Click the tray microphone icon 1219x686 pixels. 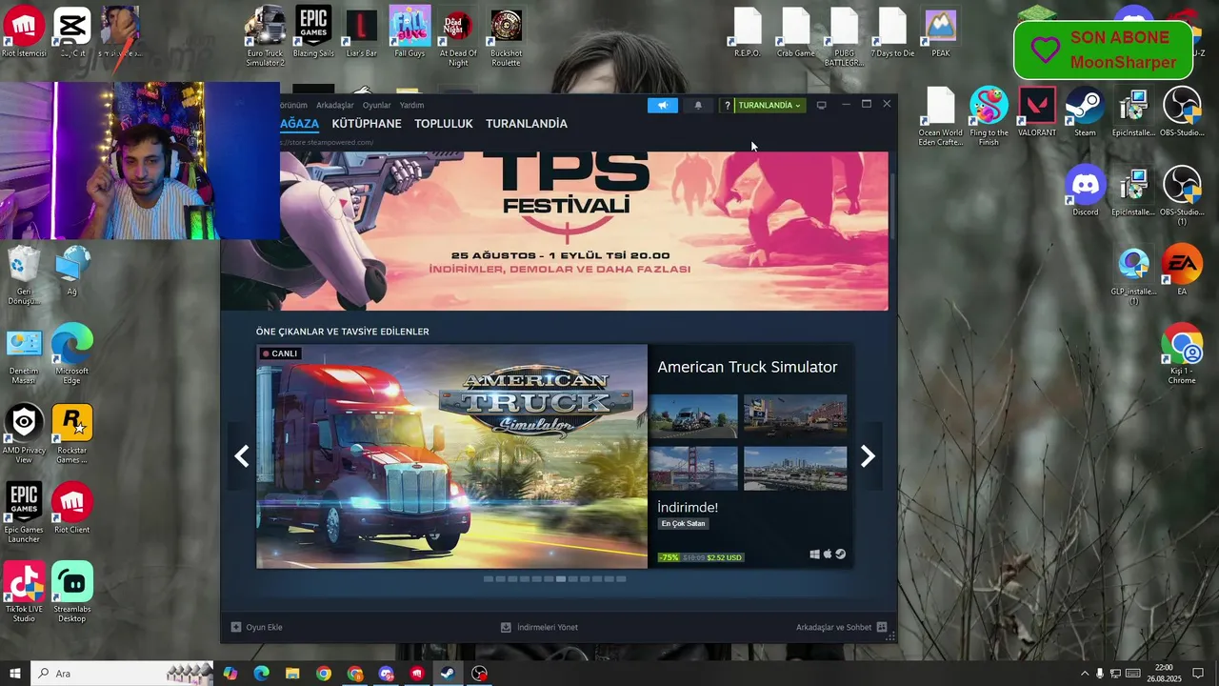point(1100,674)
